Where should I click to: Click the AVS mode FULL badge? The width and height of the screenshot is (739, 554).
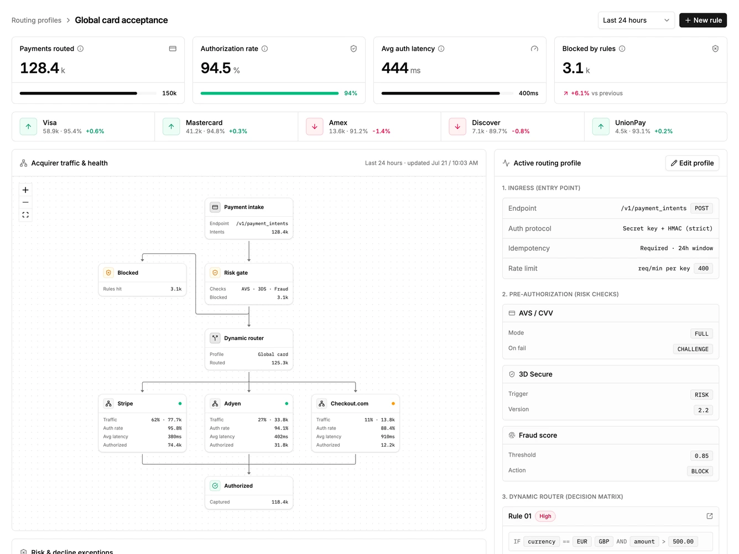(x=701, y=333)
